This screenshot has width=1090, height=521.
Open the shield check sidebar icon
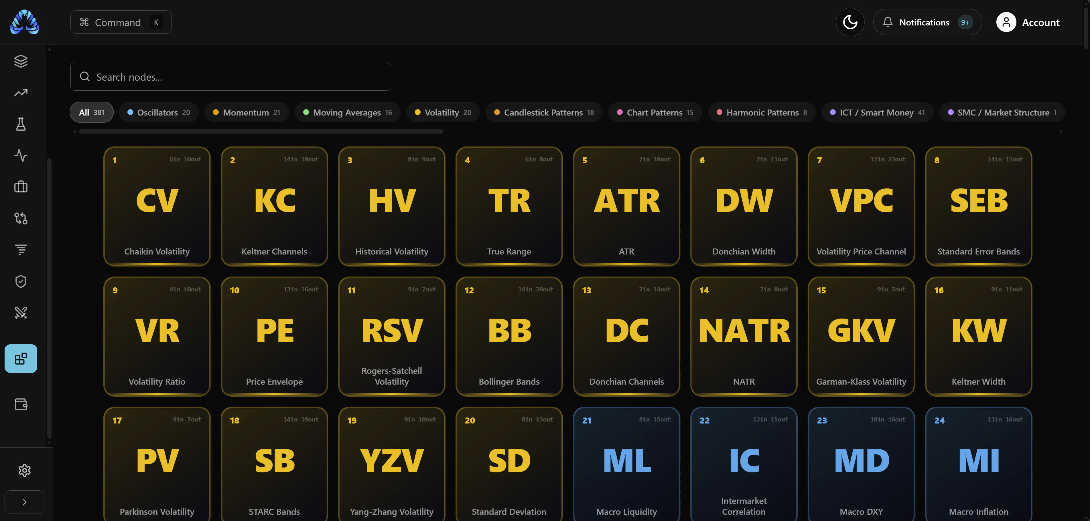point(21,281)
